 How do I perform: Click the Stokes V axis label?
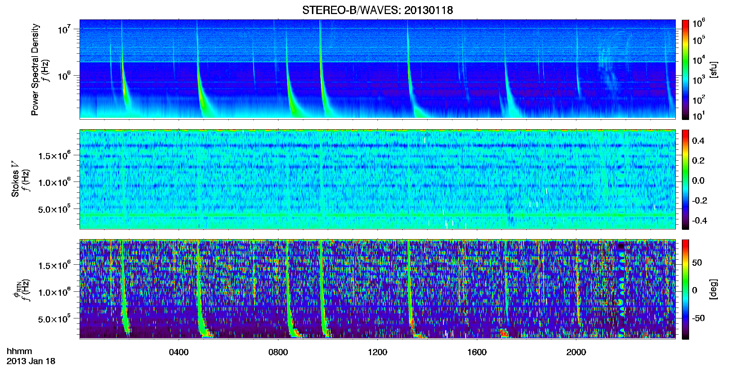coord(15,179)
